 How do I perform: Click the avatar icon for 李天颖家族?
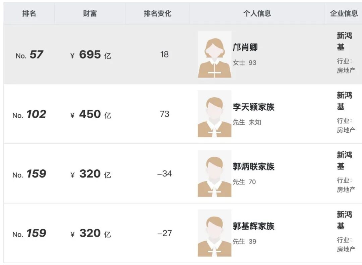point(215,114)
